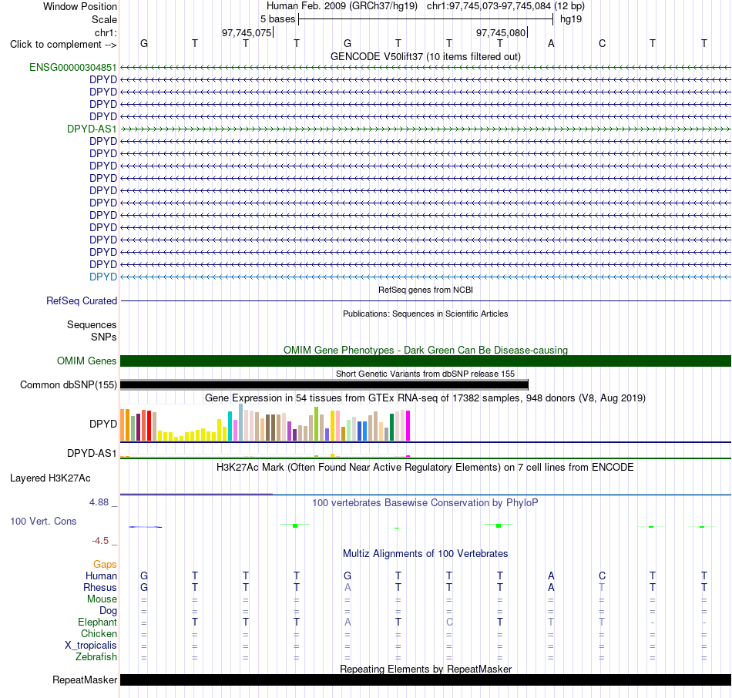Click 'RefSeq genes from NCBI' track title
The width and height of the screenshot is (732, 698).
(x=425, y=290)
